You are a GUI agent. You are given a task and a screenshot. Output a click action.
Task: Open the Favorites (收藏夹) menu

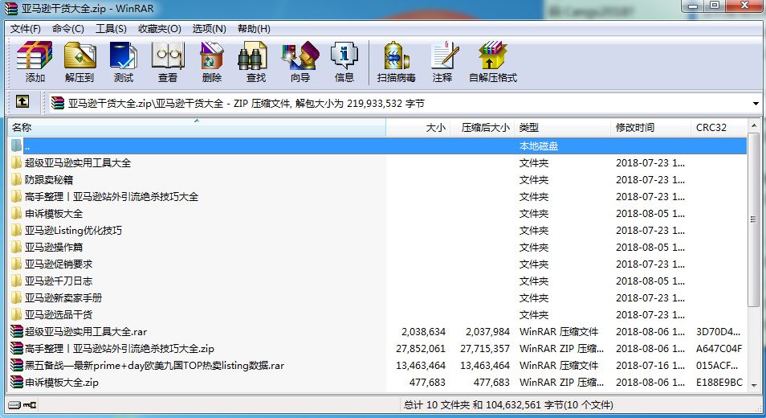point(159,29)
